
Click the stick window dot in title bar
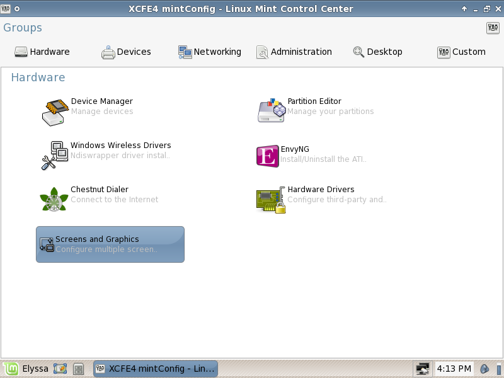point(17,9)
